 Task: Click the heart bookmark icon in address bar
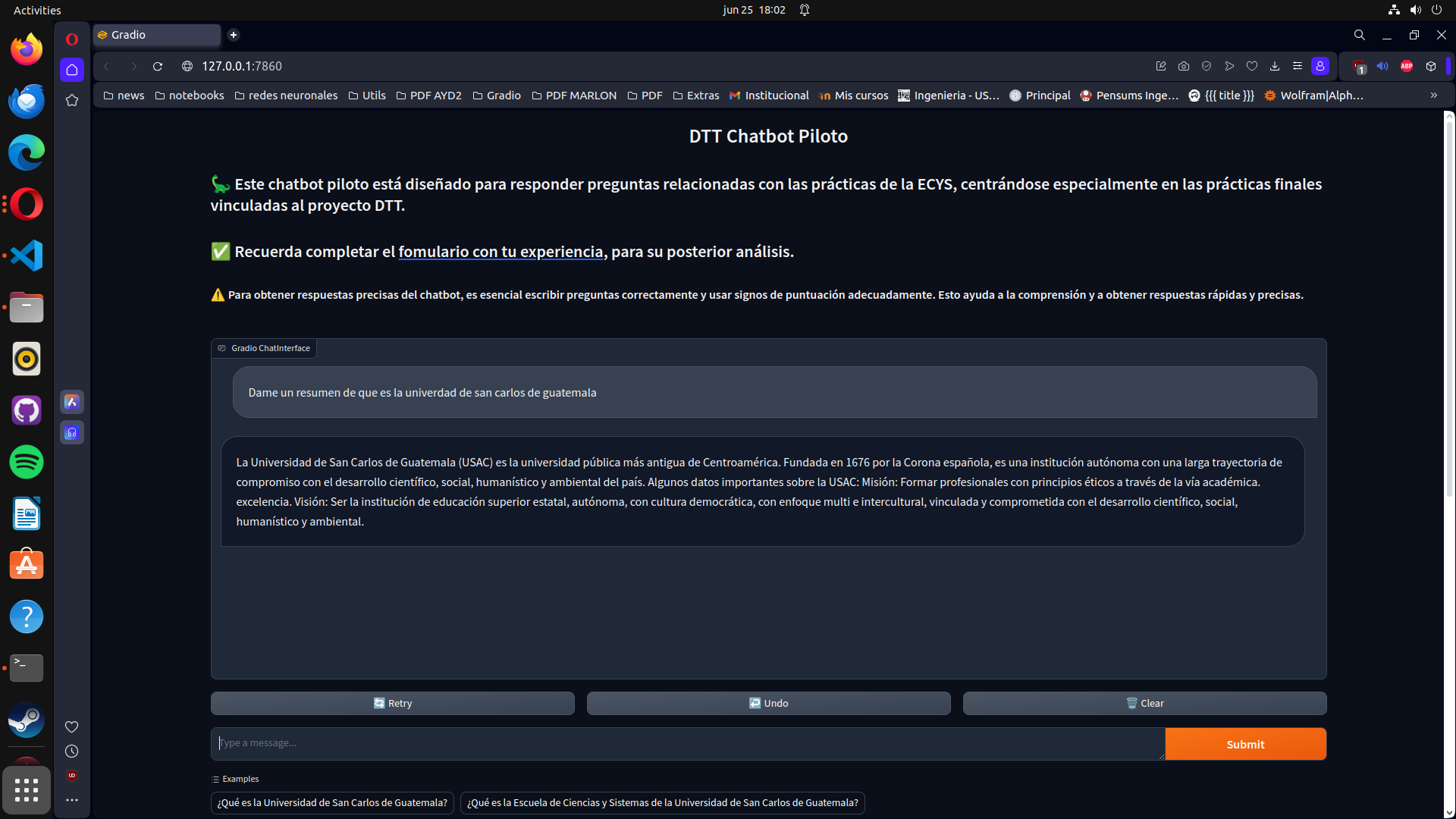pyautogui.click(x=1252, y=67)
